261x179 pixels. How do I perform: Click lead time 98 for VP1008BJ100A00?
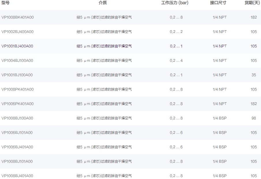coord(254,118)
